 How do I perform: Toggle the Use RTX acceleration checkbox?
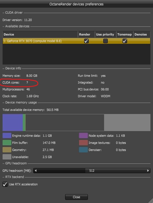coord(5,184)
